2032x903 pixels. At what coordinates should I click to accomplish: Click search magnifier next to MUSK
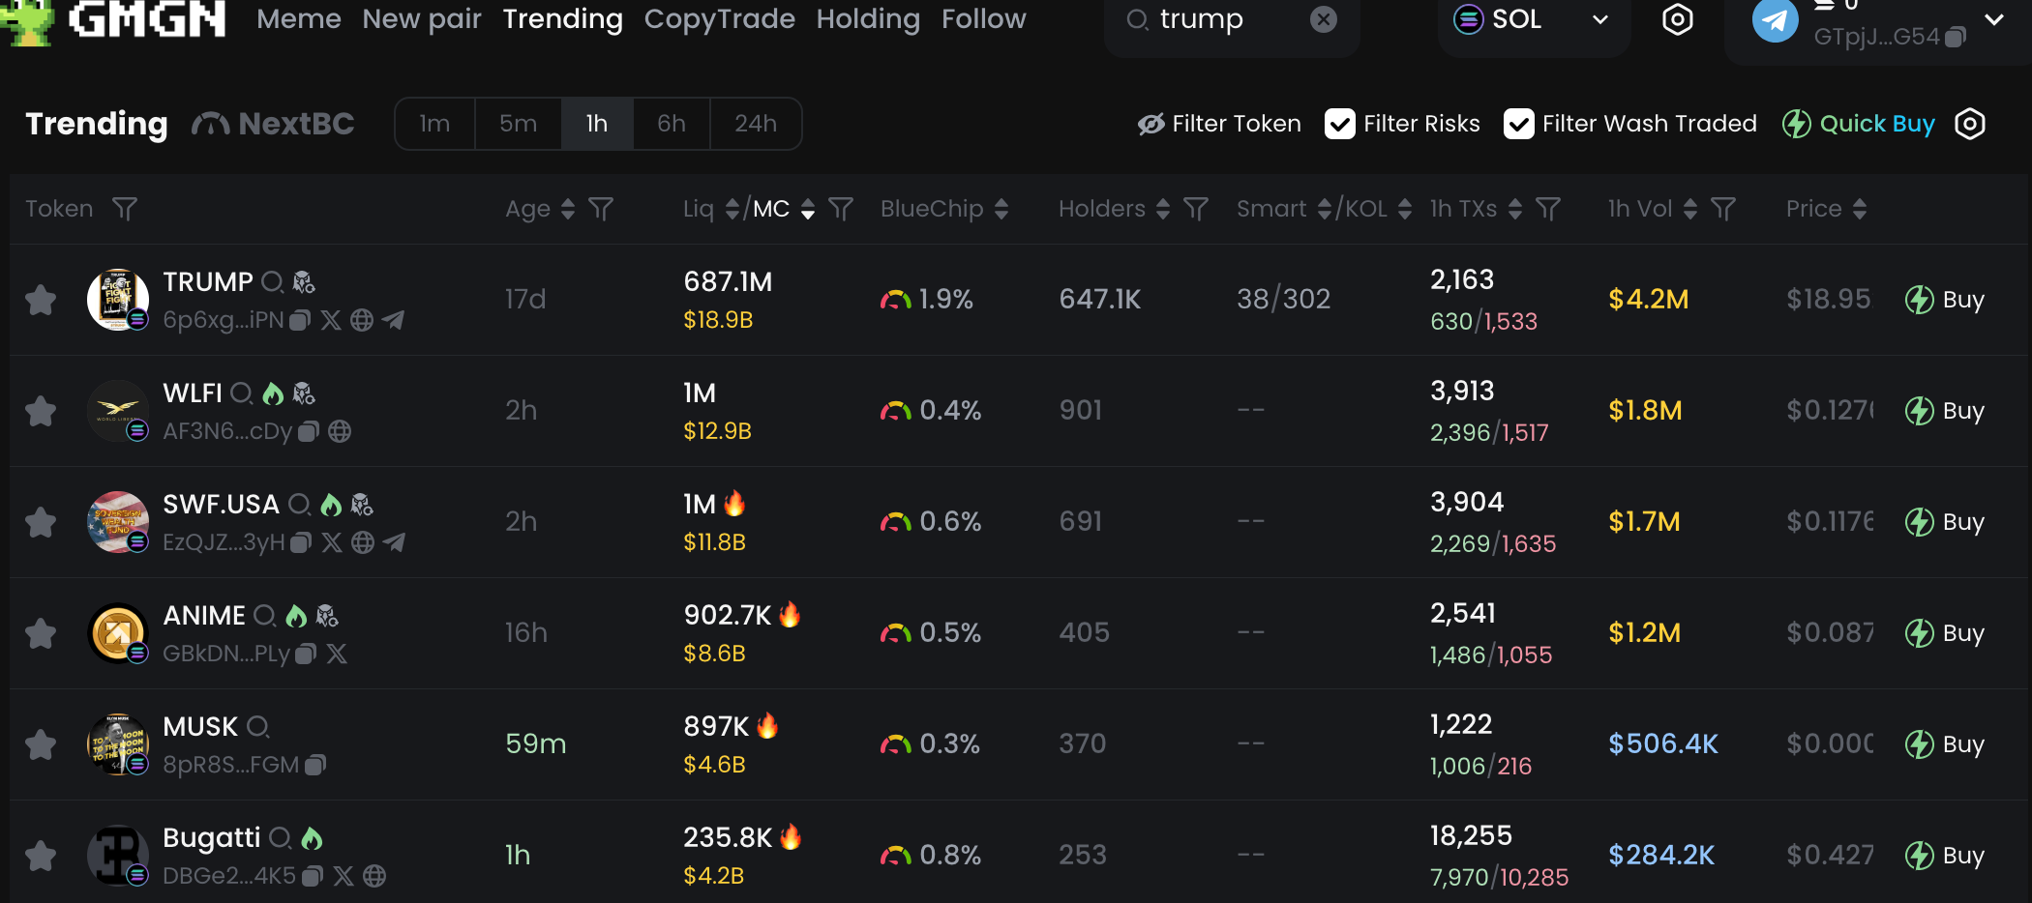click(x=257, y=726)
